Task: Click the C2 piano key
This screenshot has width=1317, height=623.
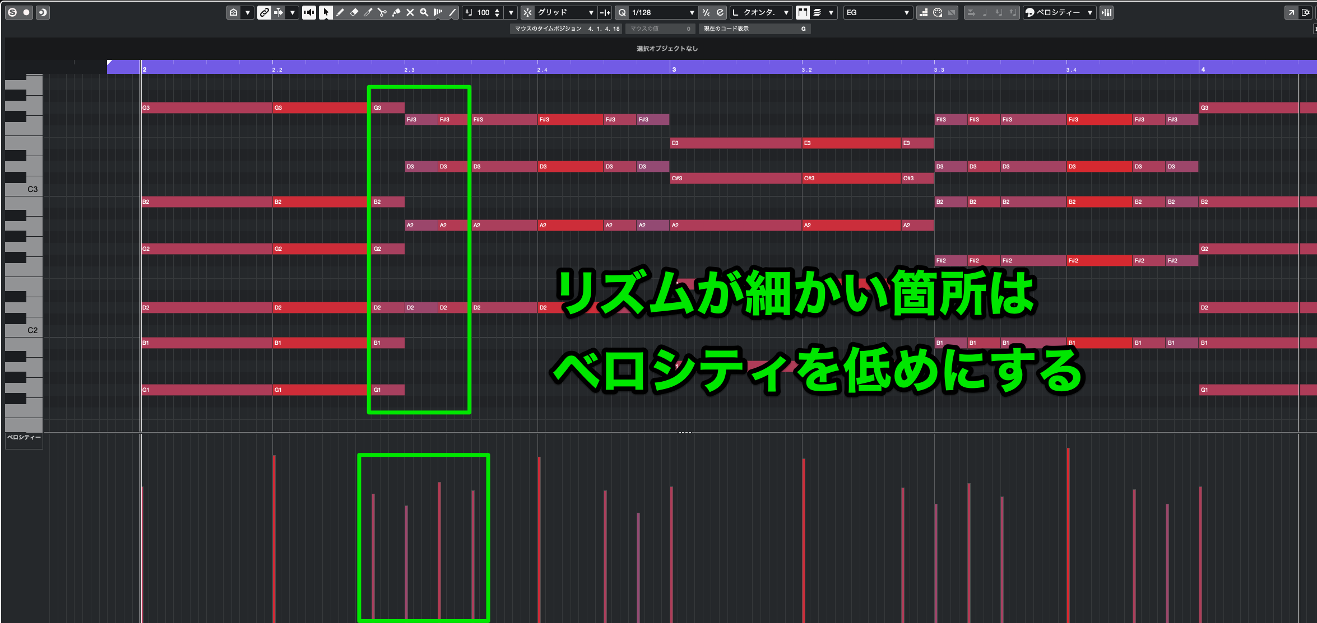Action: pyautogui.click(x=24, y=331)
